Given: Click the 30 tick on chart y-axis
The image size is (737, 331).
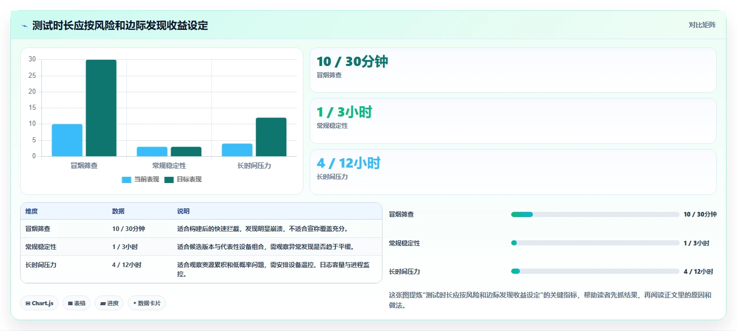Looking at the screenshot, I should point(32,59).
